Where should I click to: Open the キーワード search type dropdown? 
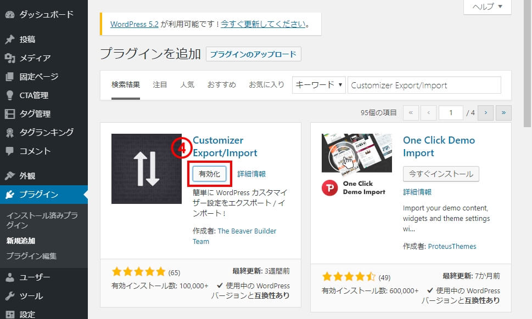tap(318, 84)
